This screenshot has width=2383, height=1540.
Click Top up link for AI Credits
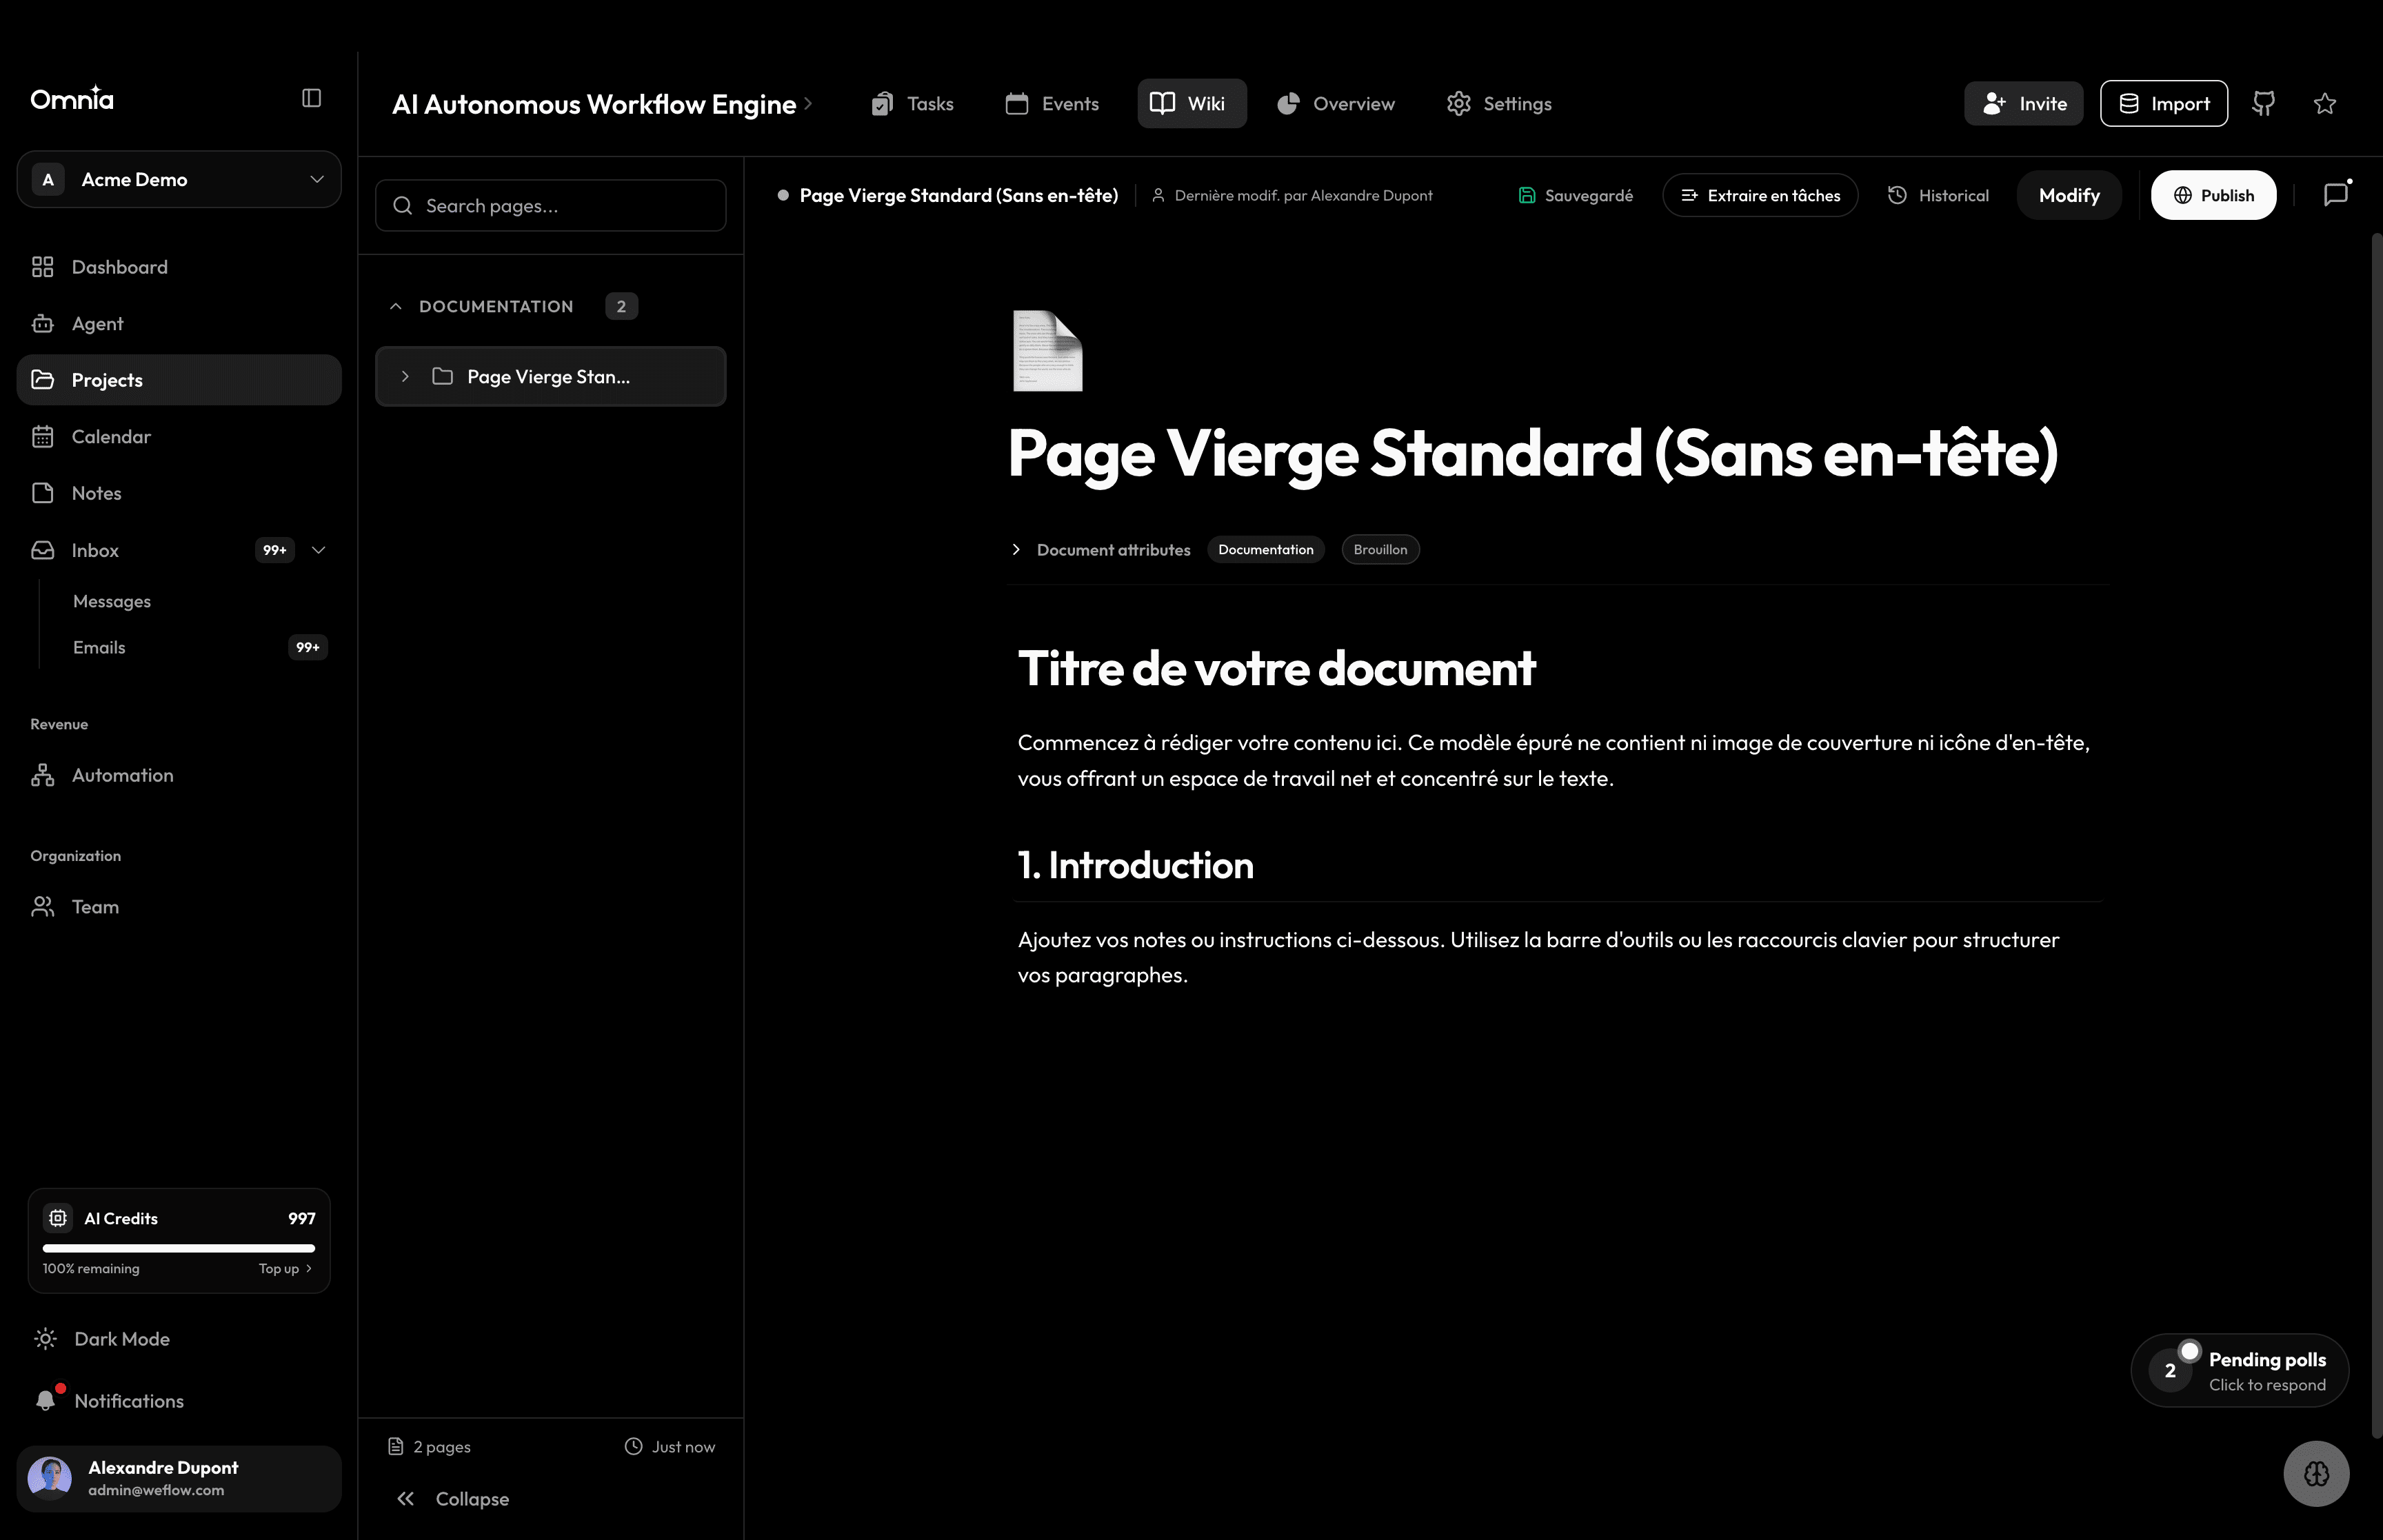[286, 1268]
